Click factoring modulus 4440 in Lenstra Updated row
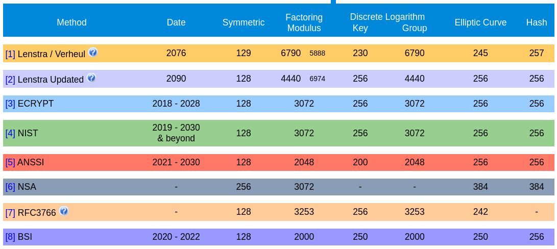557x249 pixels. pos(291,79)
